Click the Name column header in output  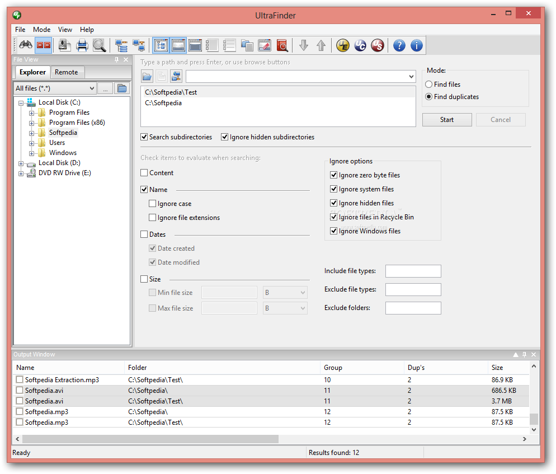pos(69,368)
